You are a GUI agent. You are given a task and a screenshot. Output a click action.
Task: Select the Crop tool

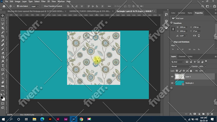tap(3, 37)
